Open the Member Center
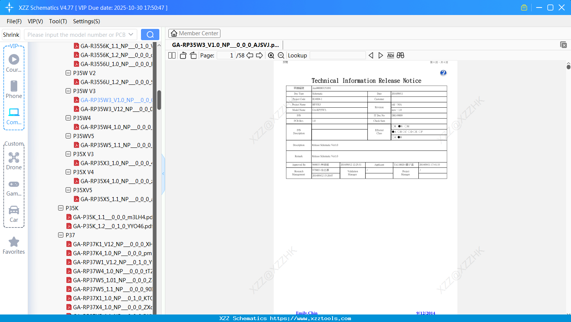Image resolution: width=571 pixels, height=322 pixels. click(194, 33)
